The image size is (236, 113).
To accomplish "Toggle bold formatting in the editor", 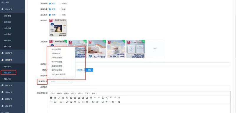I will pos(55,98).
